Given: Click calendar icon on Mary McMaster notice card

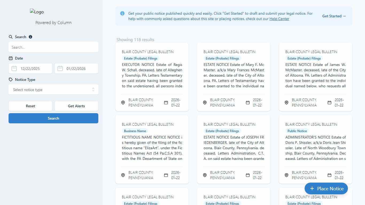Looking at the screenshot, I should pos(248,102).
